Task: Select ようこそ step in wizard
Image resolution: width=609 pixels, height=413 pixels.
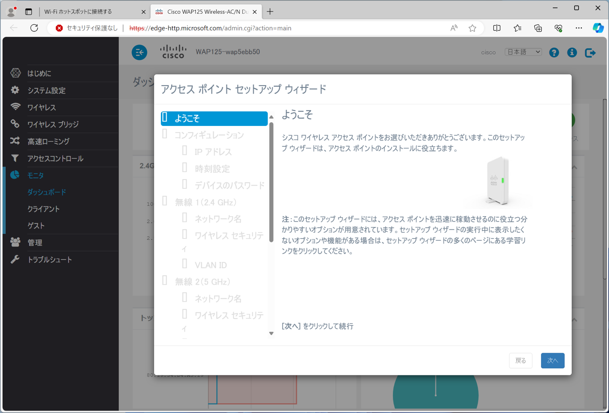Action: pyautogui.click(x=214, y=118)
